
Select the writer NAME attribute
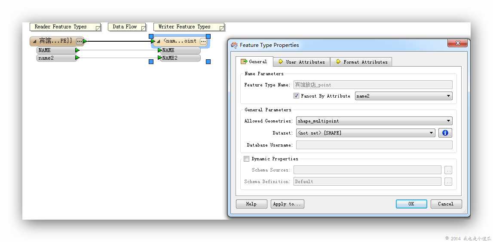[180, 50]
